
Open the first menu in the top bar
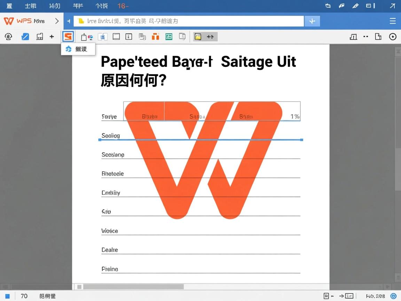pos(9,6)
